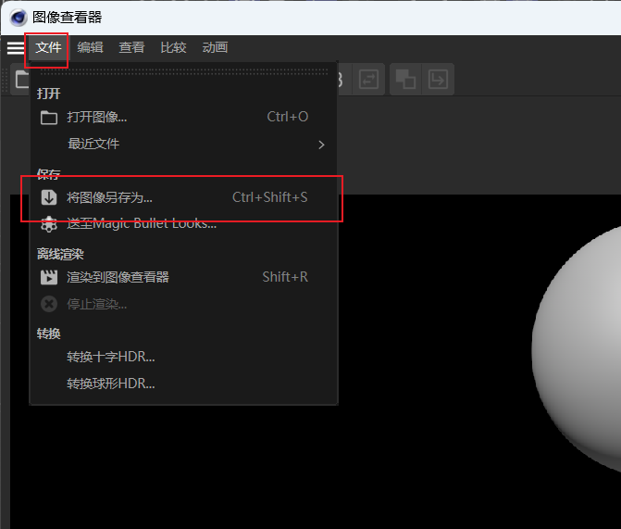The image size is (621, 529).
Task: Click the 转换 section header
Action: (x=48, y=334)
